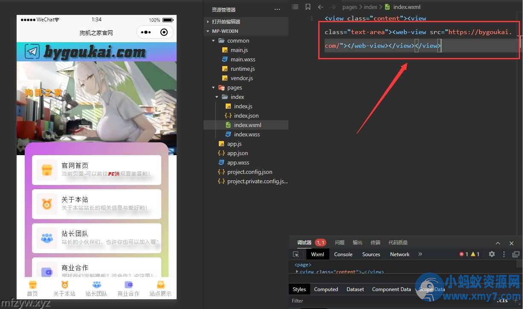Open index.wxss in the explorer tree
Viewport: 523px width, 309px height.
tap(247, 134)
